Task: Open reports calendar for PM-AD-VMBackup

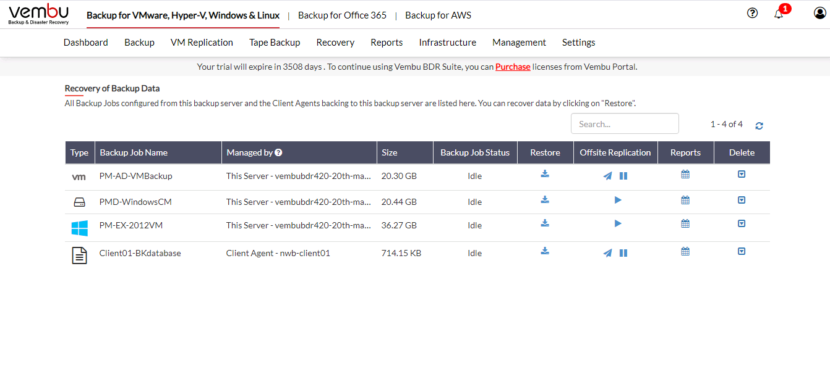Action: 685,175
